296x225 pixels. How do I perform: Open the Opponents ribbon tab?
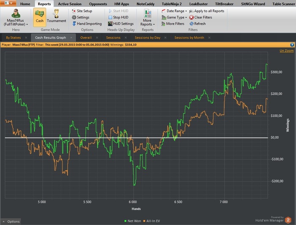[x=98, y=4]
